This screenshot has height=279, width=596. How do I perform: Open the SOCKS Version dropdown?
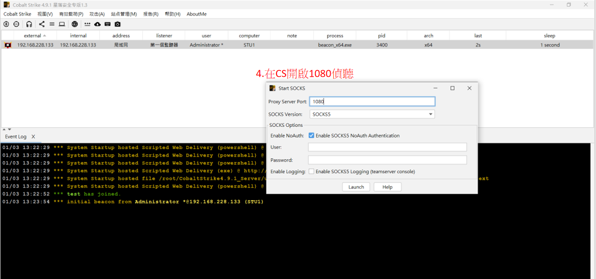[372, 114]
